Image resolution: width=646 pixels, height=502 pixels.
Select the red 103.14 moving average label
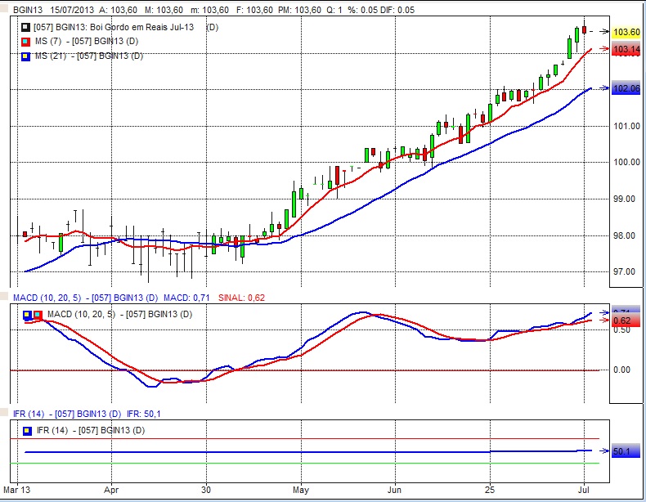pos(626,50)
